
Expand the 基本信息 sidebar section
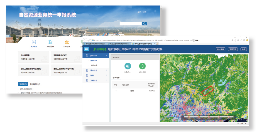point(107,70)
